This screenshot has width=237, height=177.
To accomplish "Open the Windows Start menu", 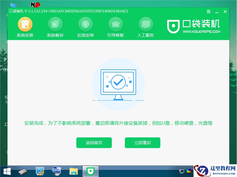I will pos(5,171).
